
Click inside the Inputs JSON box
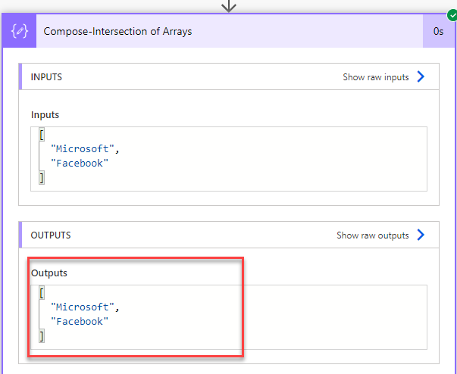click(229, 159)
